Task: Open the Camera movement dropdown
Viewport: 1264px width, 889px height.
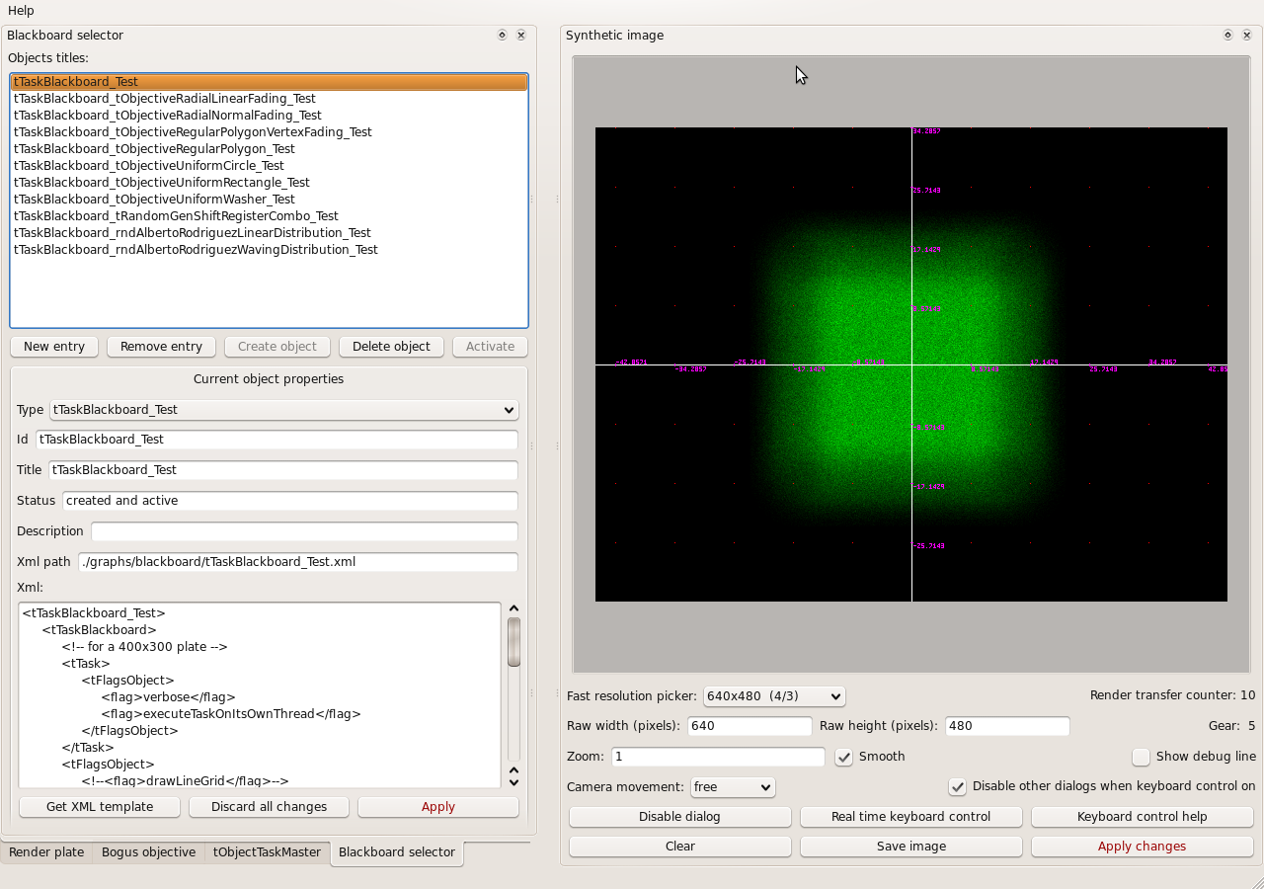Action: coord(733,787)
